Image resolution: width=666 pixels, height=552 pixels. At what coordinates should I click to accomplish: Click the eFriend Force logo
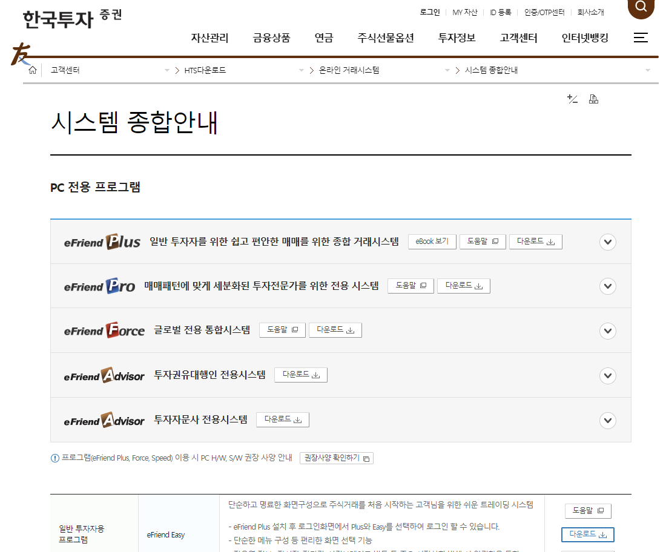104,330
